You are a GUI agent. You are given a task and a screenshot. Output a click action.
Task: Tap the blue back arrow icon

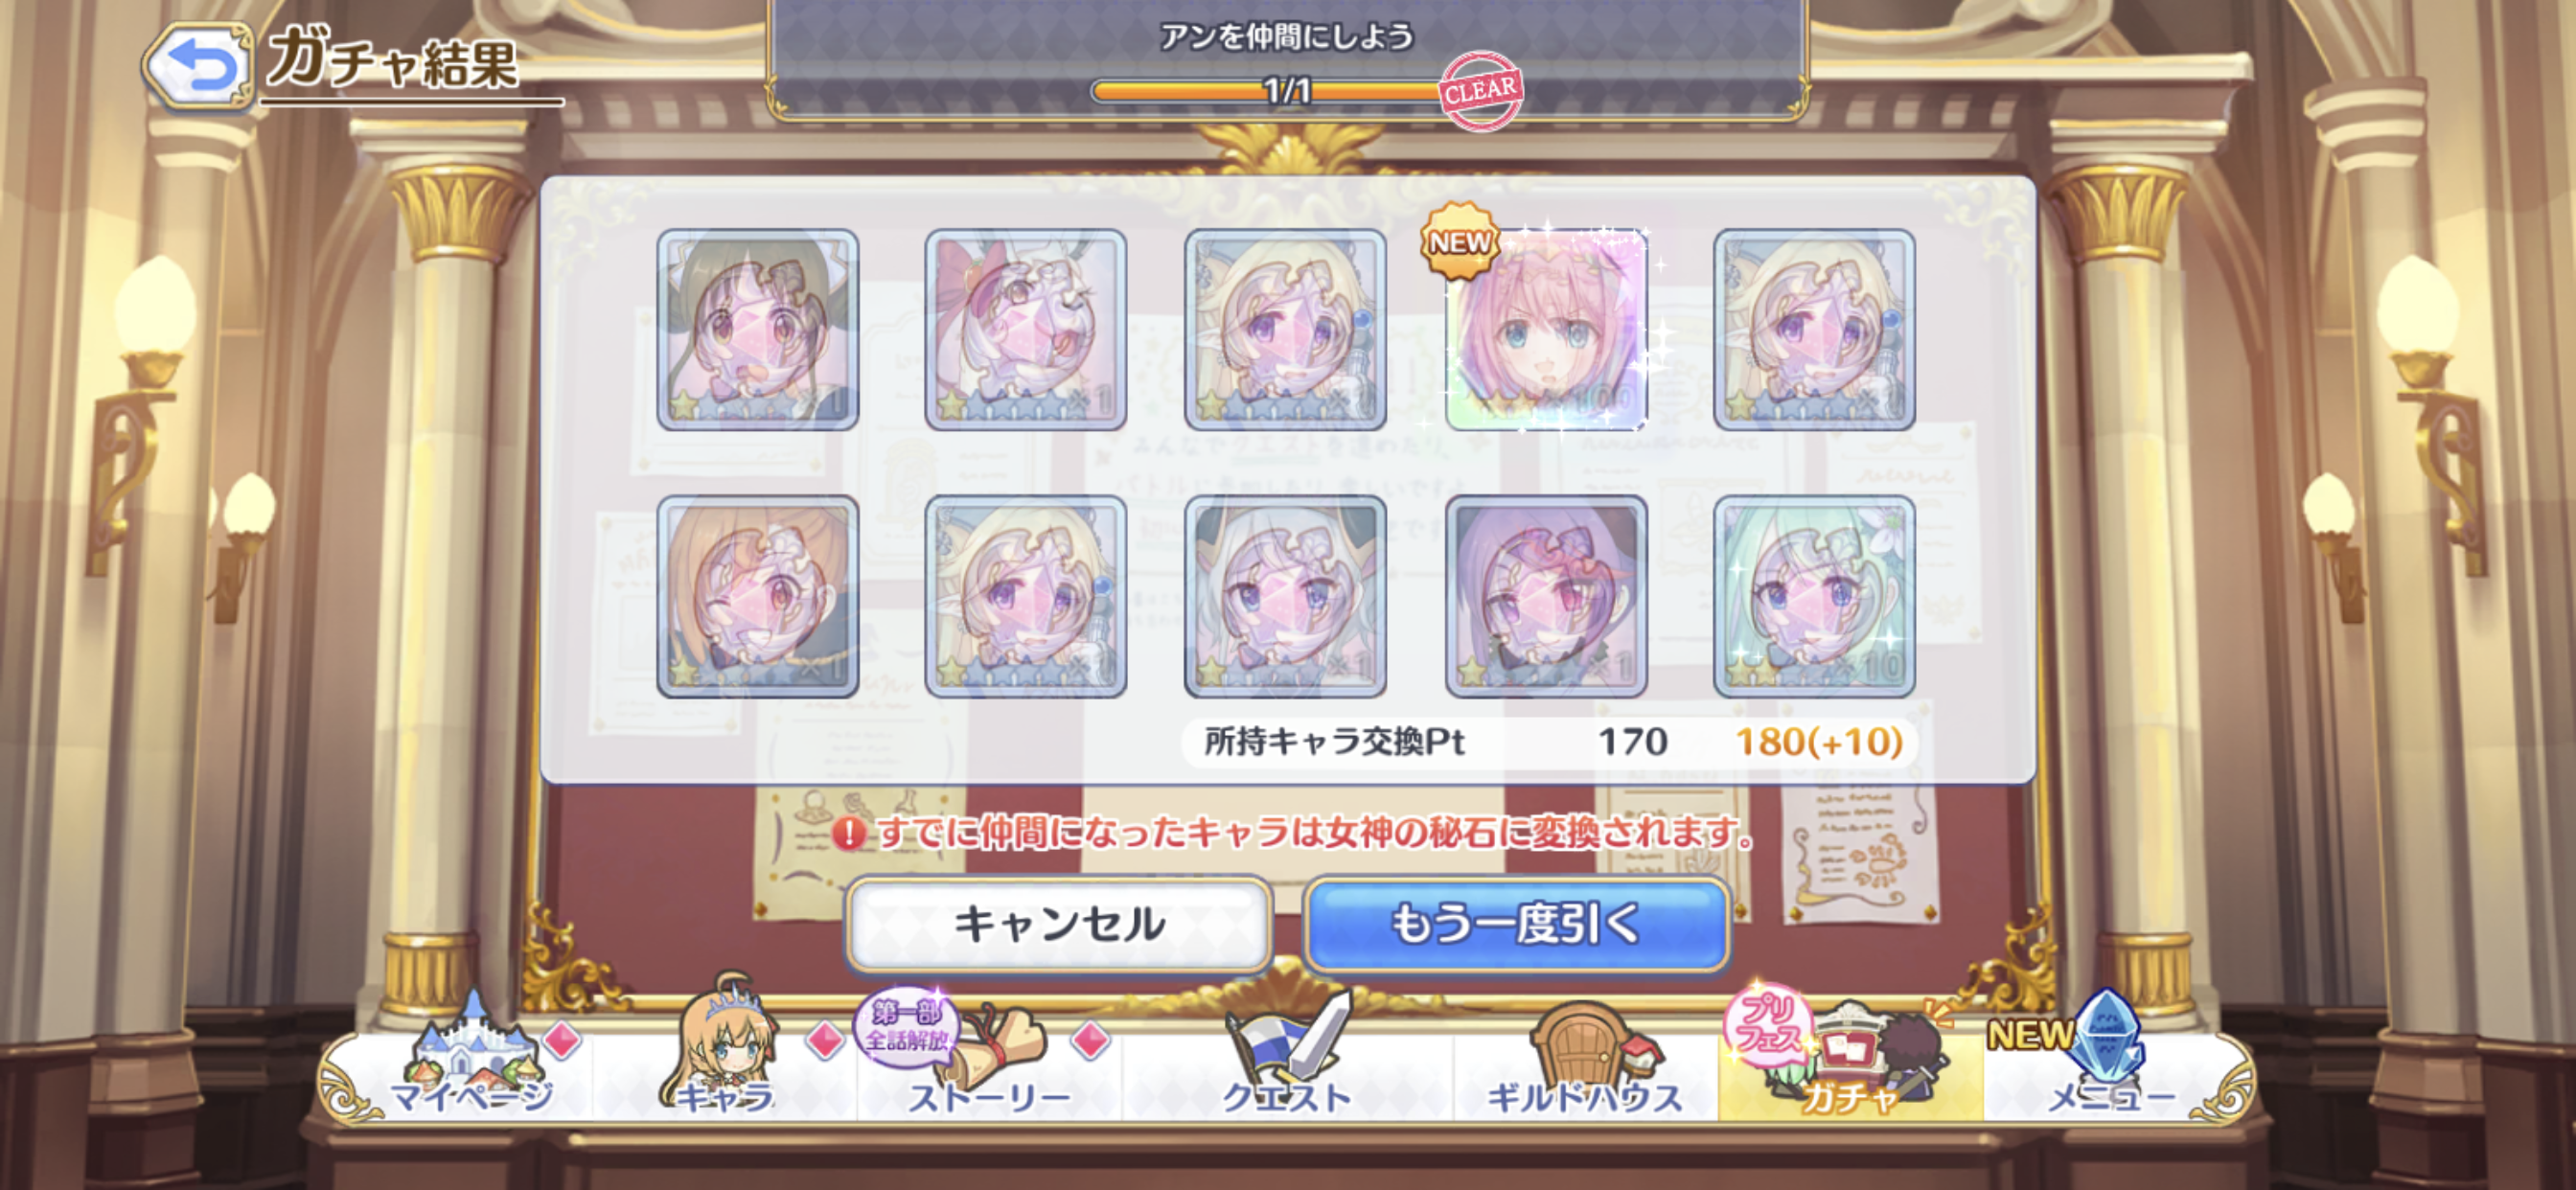(x=198, y=65)
